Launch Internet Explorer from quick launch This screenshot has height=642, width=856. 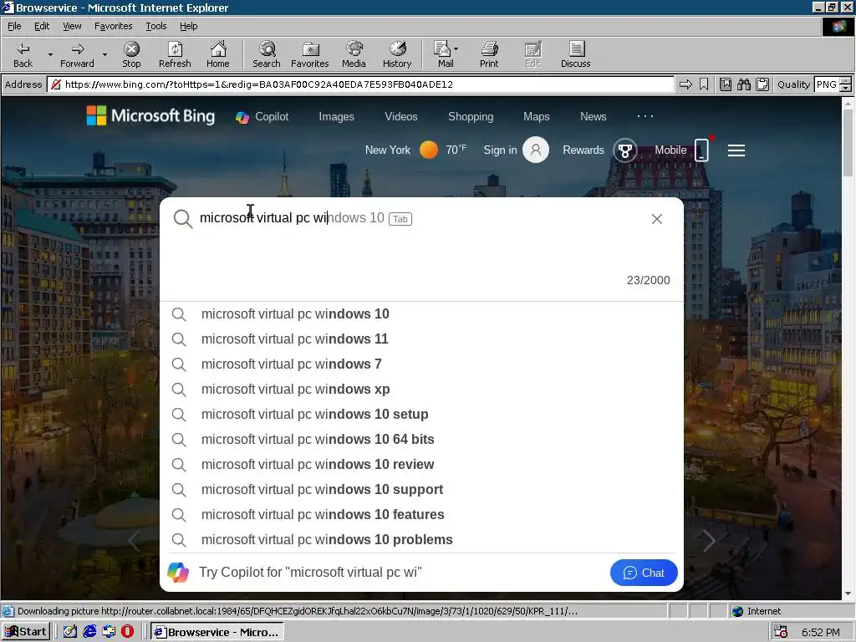click(x=89, y=632)
